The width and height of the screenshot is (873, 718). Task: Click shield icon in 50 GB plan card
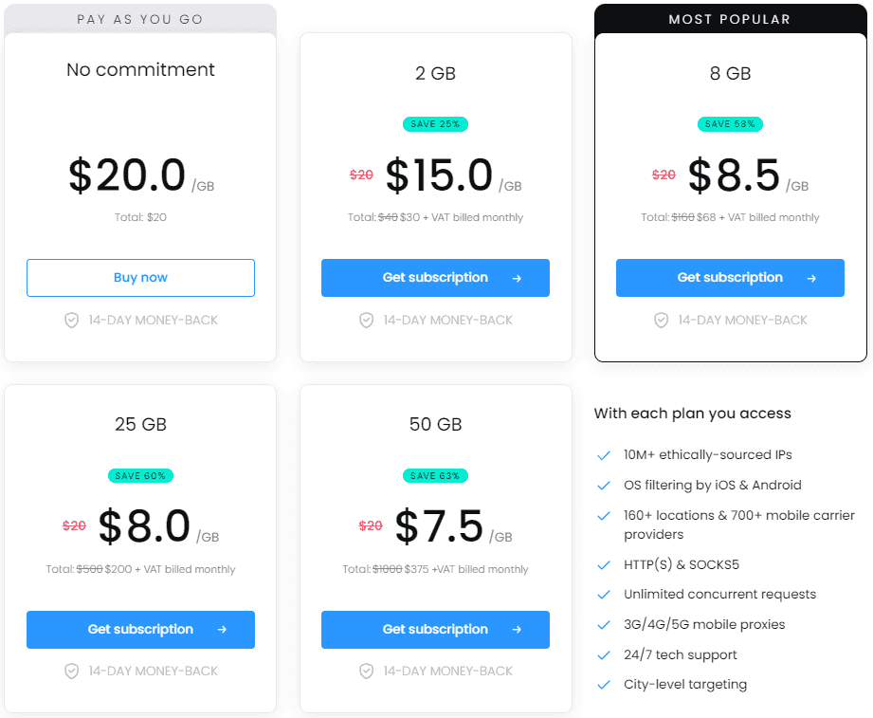point(367,672)
